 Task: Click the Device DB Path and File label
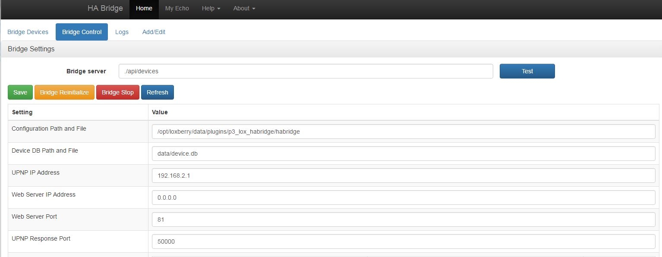pos(45,150)
